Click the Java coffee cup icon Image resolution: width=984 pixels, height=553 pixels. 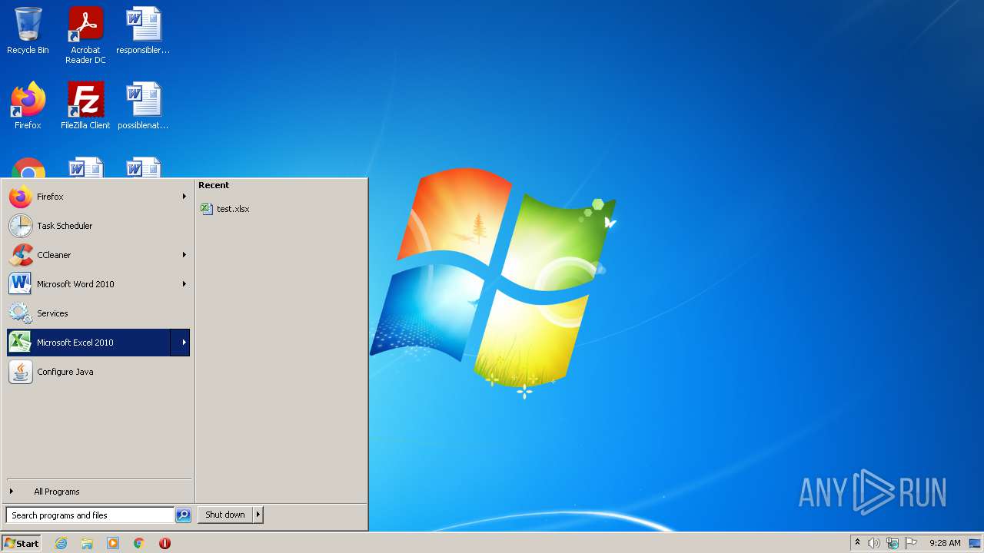(x=21, y=372)
